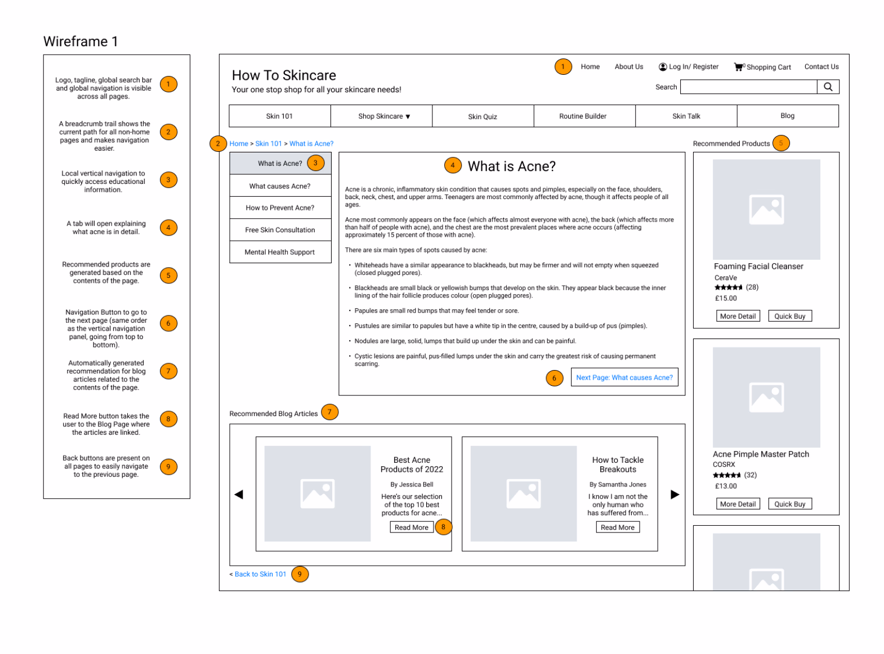Click More Detail for Foaming Facial Cleanser
The width and height of the screenshot is (884, 654).
tap(738, 316)
